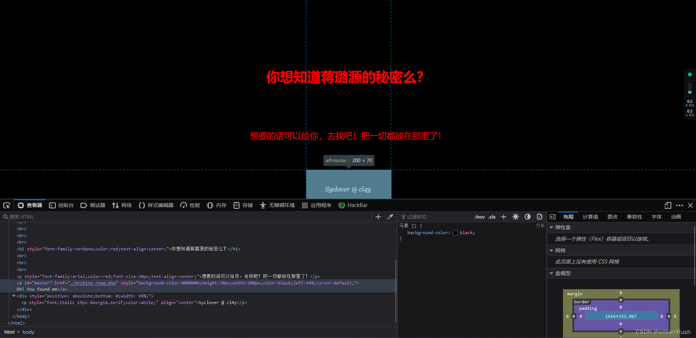
Task: Select the Fonts (字体) tab
Action: (656, 217)
